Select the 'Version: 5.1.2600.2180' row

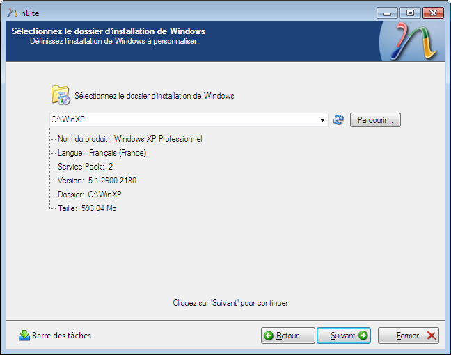click(x=97, y=181)
